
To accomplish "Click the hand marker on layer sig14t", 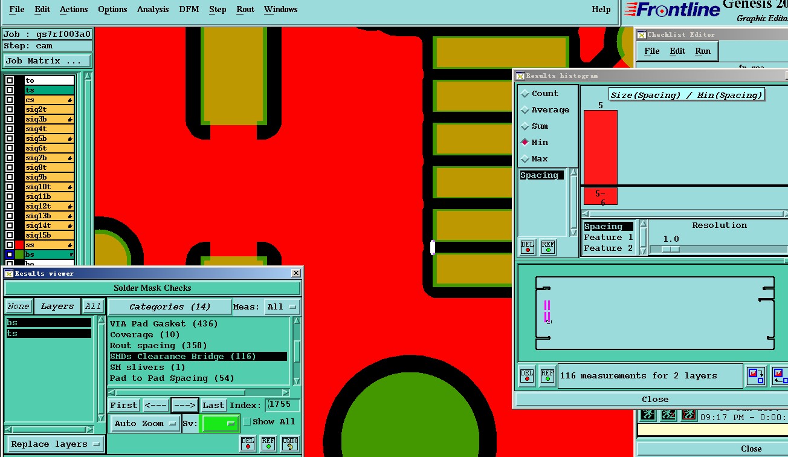I will (x=70, y=225).
